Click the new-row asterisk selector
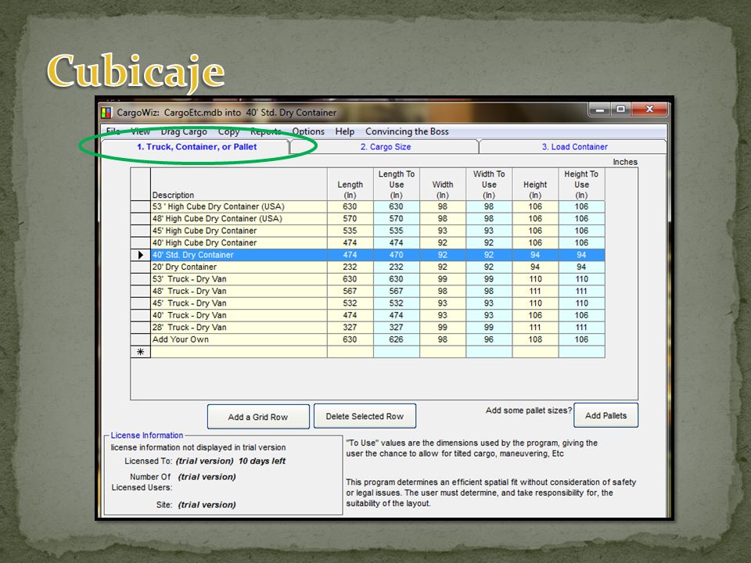This screenshot has height=563, width=751. (x=140, y=352)
